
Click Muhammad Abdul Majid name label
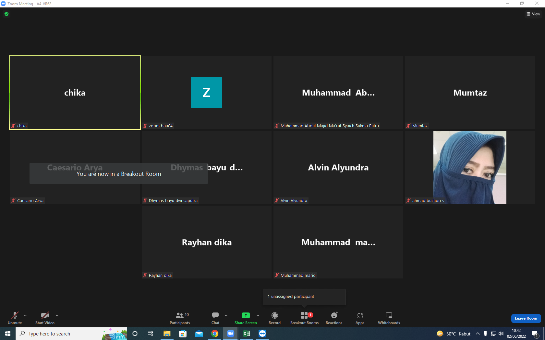tap(330, 126)
